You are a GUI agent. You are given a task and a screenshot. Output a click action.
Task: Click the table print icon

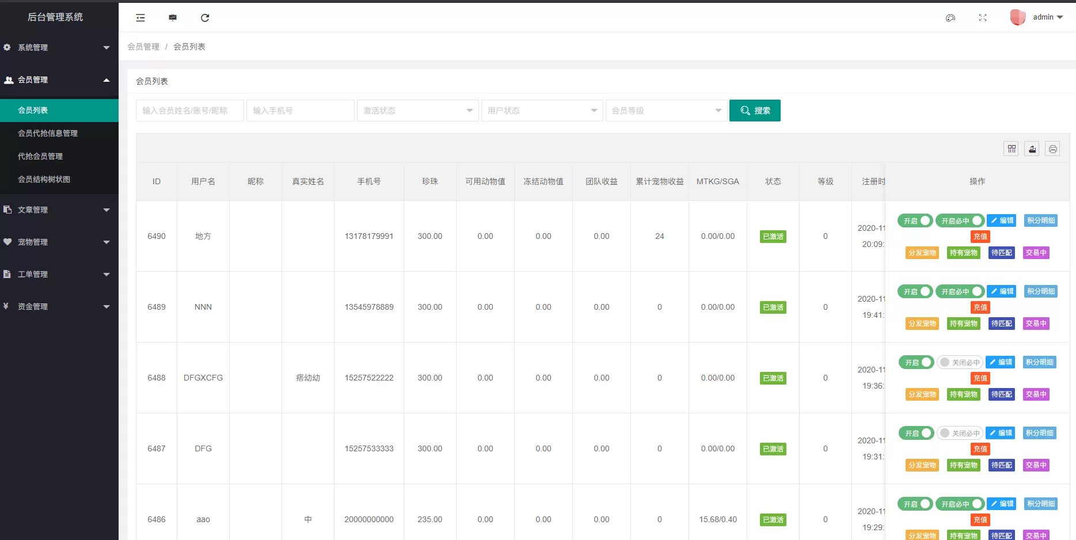pyautogui.click(x=1052, y=149)
